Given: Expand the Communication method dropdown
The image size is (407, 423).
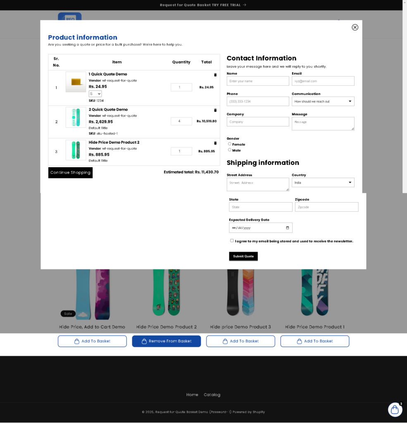Looking at the screenshot, I should (323, 101).
